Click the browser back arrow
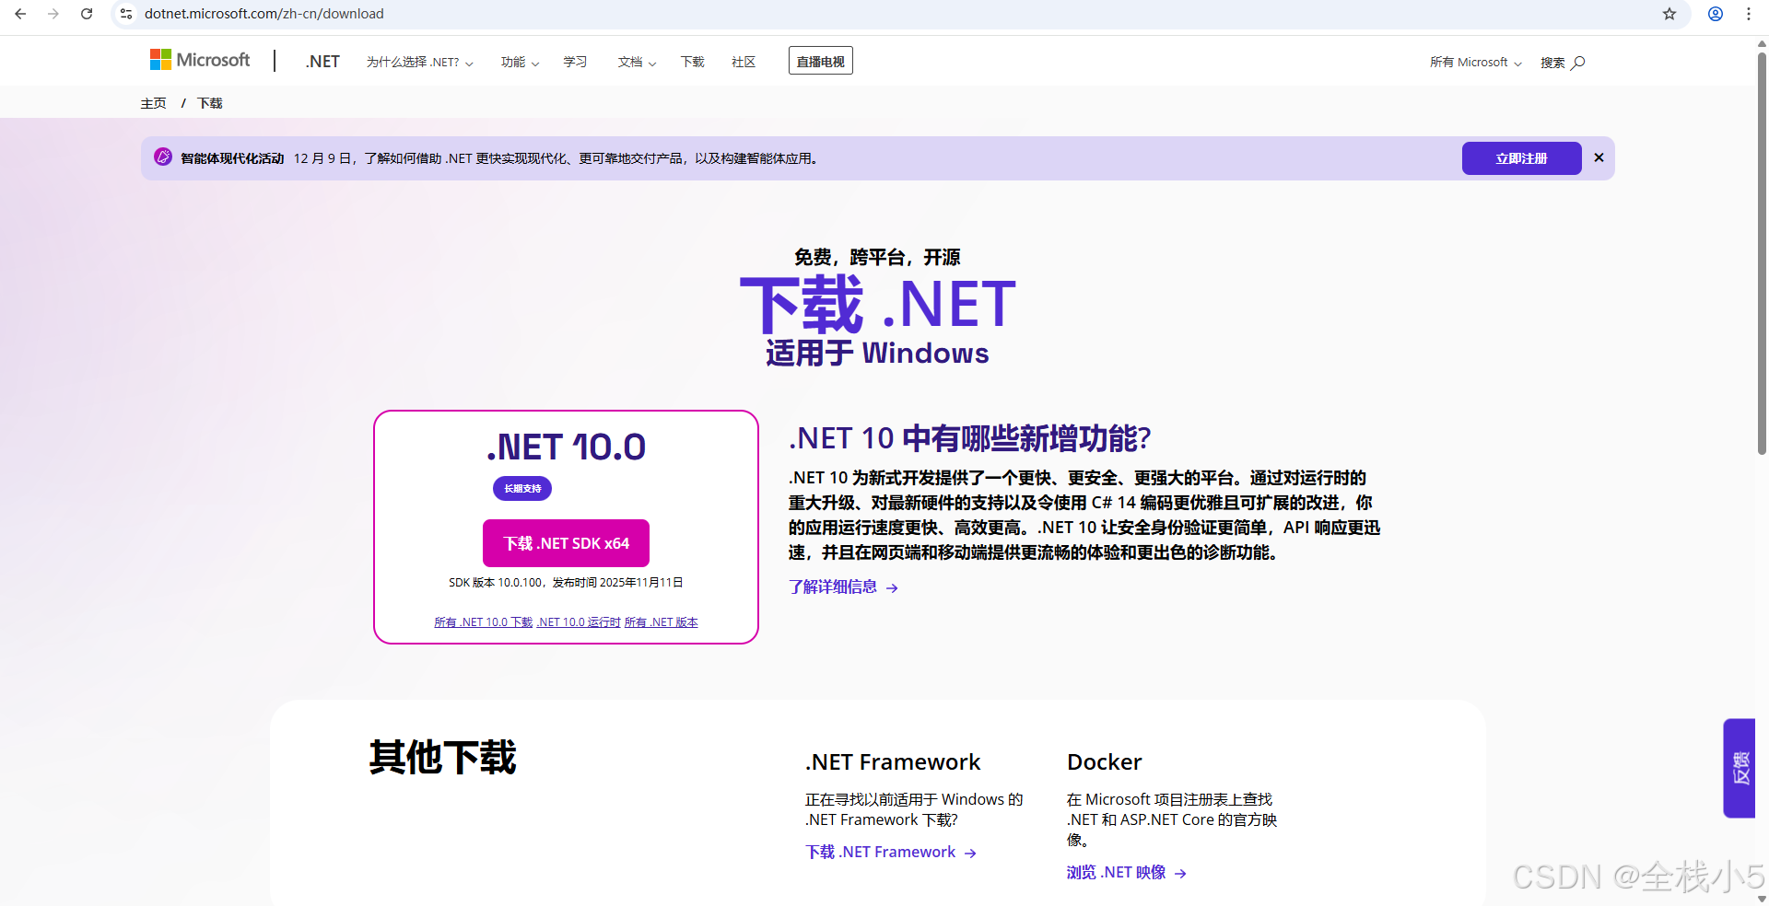This screenshot has width=1769, height=906. (20, 14)
